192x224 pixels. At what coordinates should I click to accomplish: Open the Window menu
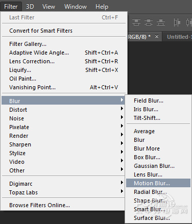(x=76, y=7)
